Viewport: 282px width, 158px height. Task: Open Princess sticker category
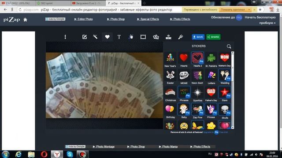pos(211,111)
